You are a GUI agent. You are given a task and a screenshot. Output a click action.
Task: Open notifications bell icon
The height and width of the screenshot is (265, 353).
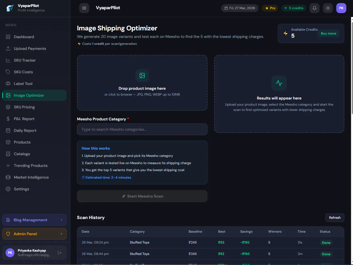pos(315,8)
